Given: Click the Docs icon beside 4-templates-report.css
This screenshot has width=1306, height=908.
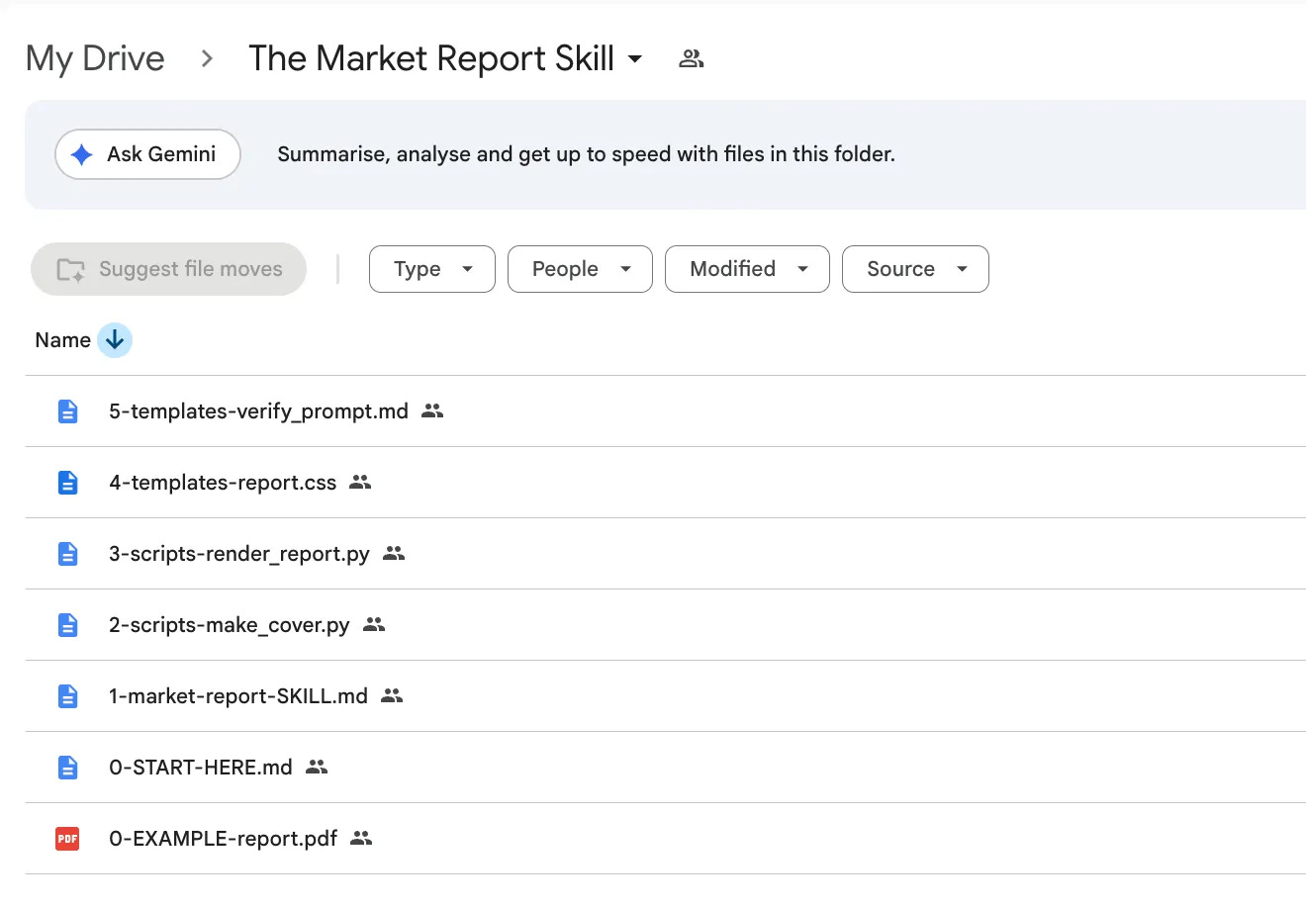Looking at the screenshot, I should 67,483.
